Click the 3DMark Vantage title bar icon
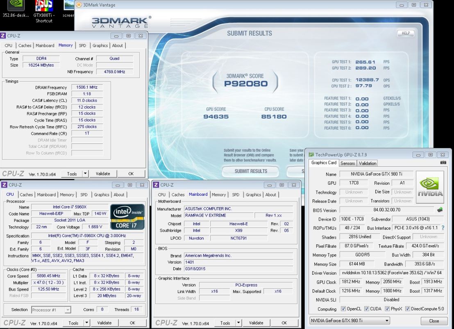This screenshot has width=454, height=329. click(x=79, y=4)
